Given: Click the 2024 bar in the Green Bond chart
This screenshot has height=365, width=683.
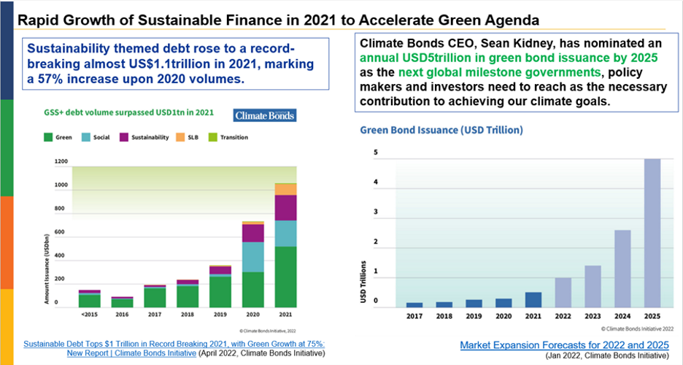Looking at the screenshot, I should tap(622, 269).
